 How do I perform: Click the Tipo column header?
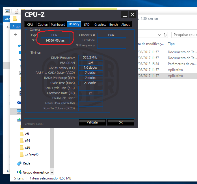coord(171,44)
